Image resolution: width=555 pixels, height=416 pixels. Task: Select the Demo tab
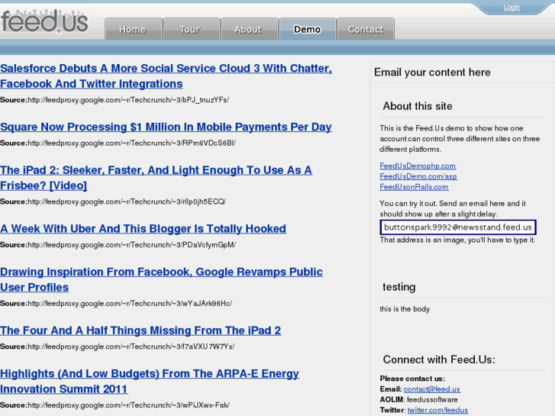click(307, 29)
